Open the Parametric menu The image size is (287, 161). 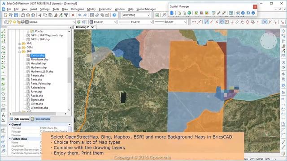pyautogui.click(x=105, y=9)
